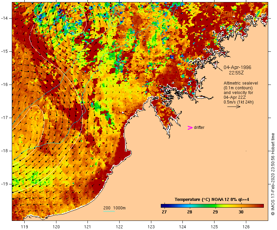Click the magenta drifter marker symbol
The image size is (277, 230).
tap(190, 128)
